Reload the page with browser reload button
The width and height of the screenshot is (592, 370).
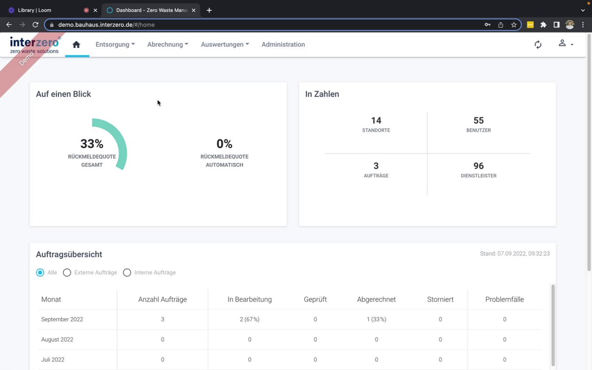(35, 25)
